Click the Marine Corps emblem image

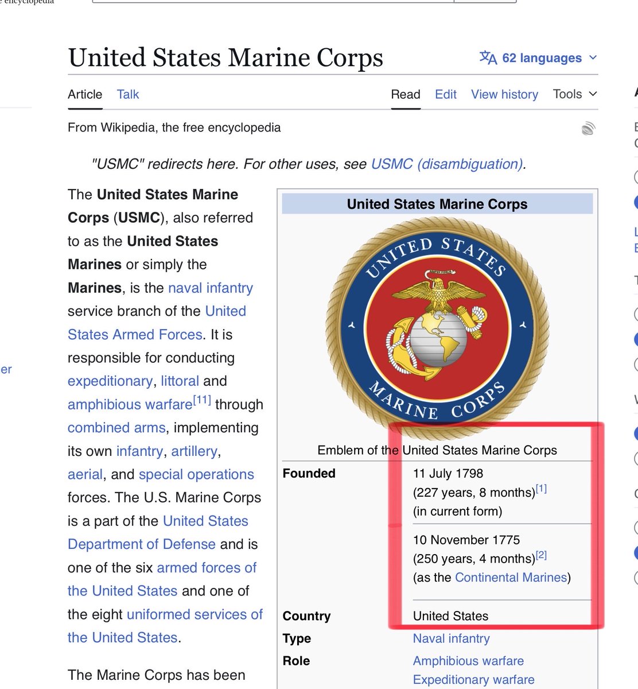pyautogui.click(x=437, y=328)
